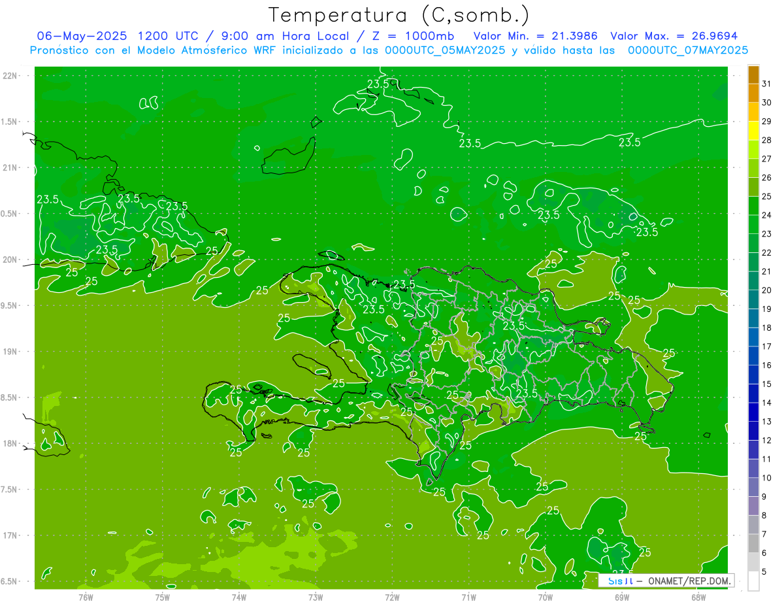Click the purple colorbar swatch between 9 and 10
This screenshot has width=784, height=606.
(753, 486)
